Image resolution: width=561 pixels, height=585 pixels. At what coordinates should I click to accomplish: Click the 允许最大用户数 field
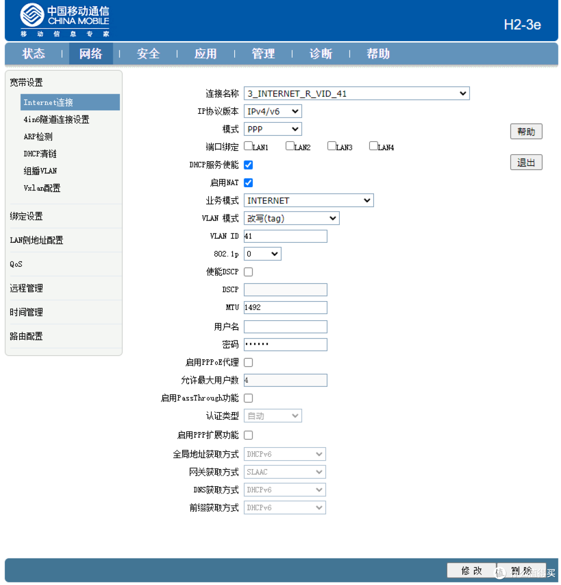[286, 380]
